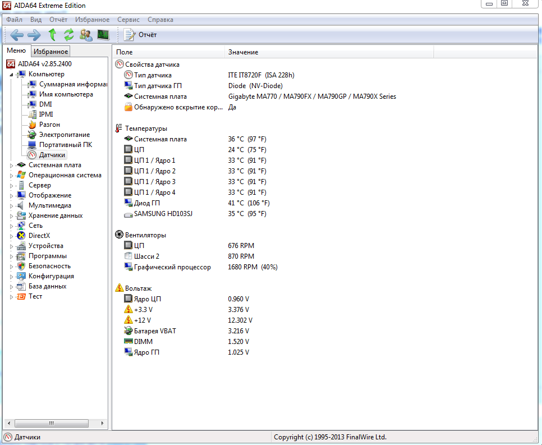This screenshot has height=445, width=542.
Task: Open the Файл menu
Action: (14, 20)
